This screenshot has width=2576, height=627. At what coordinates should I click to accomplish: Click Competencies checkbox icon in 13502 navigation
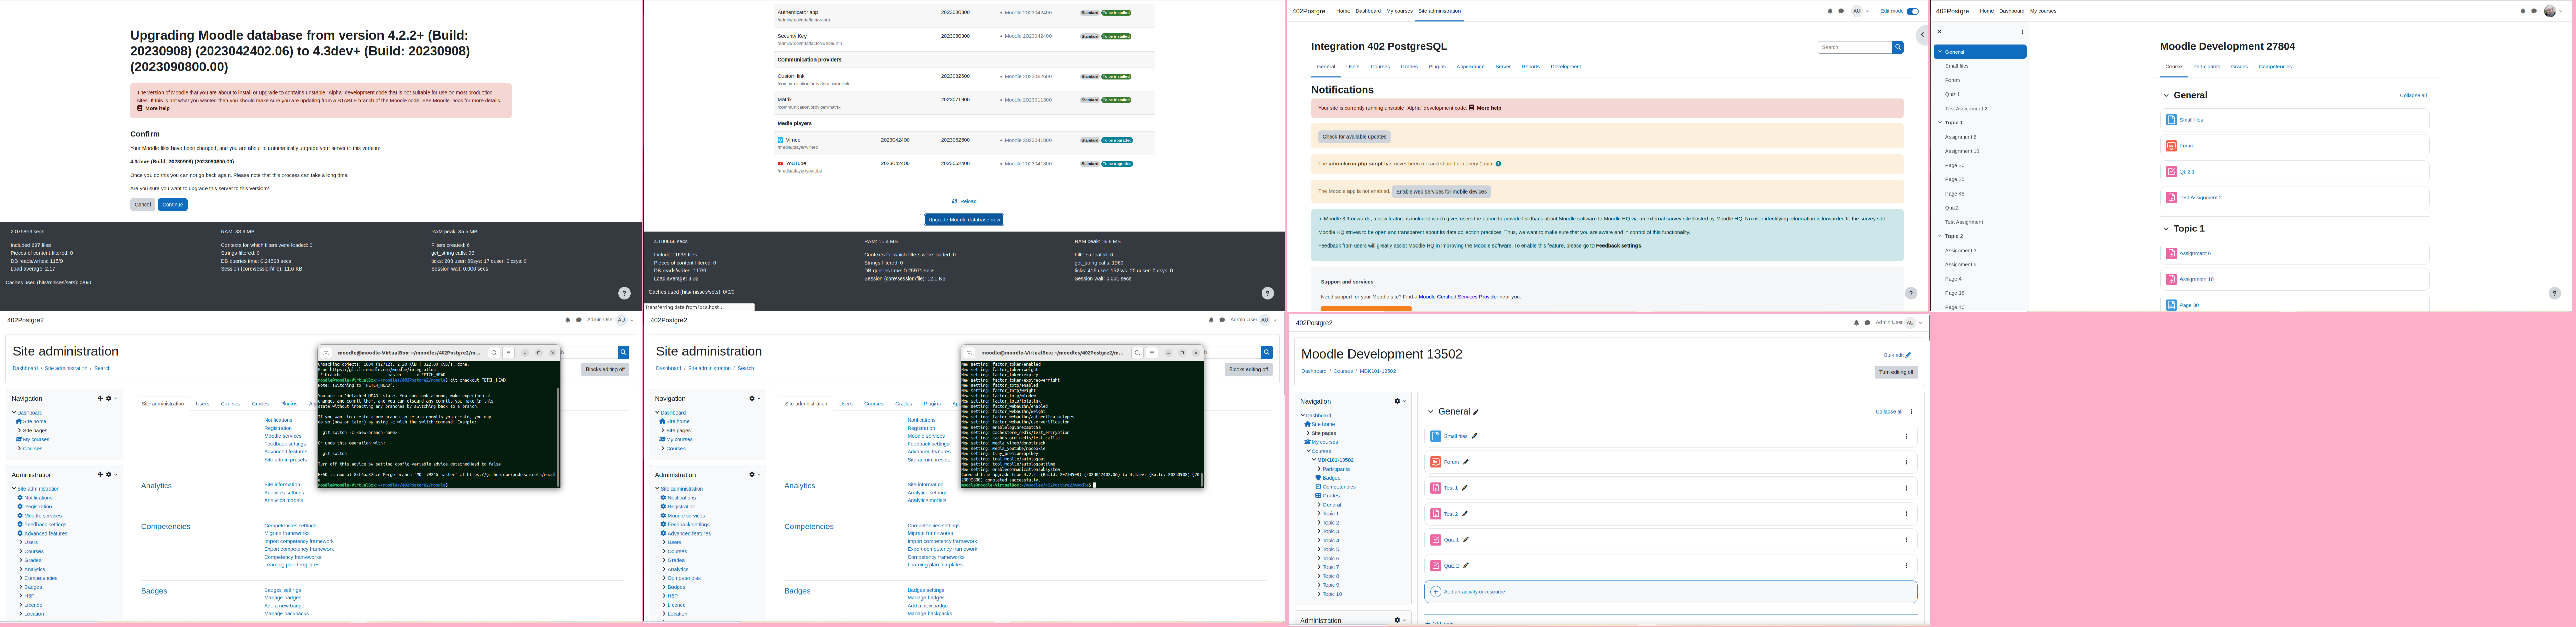coord(1318,487)
